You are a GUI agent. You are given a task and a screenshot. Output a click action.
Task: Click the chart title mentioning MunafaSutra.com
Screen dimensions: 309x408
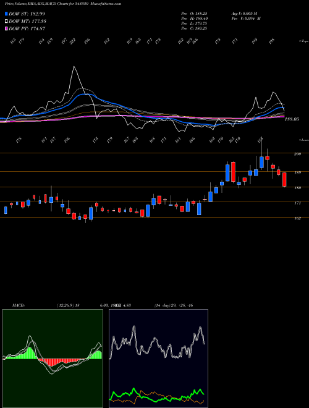click(x=63, y=4)
